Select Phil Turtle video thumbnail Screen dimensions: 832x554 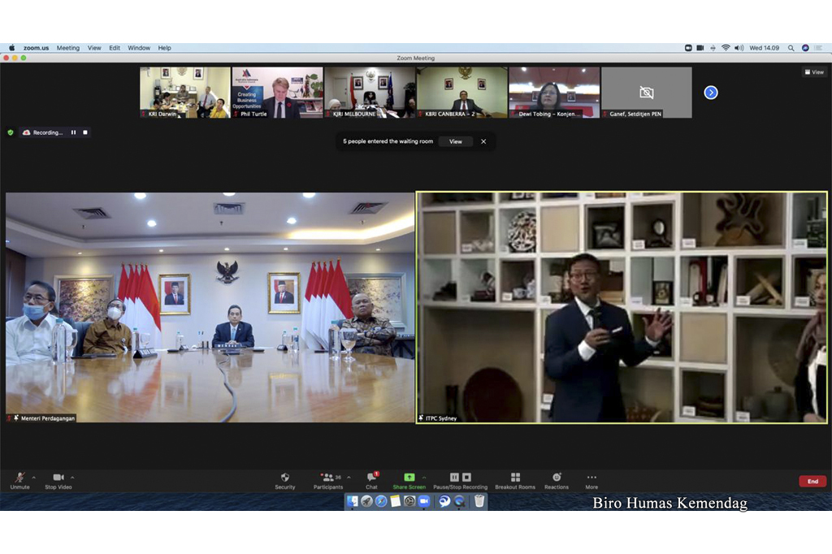[278, 93]
